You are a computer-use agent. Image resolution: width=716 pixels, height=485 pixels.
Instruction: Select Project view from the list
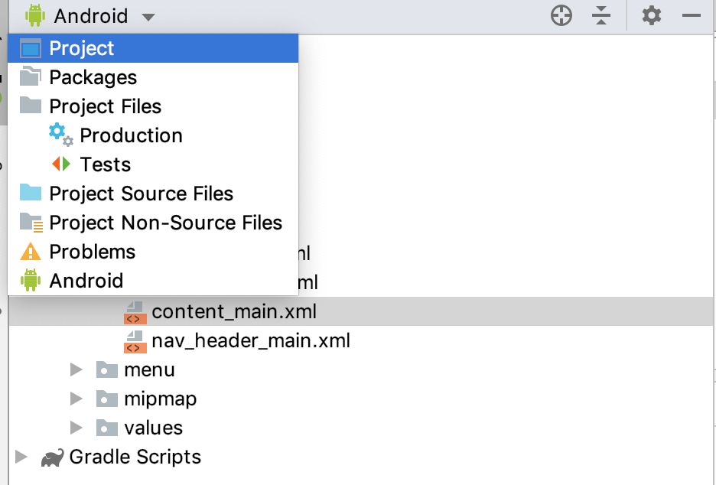(x=81, y=49)
